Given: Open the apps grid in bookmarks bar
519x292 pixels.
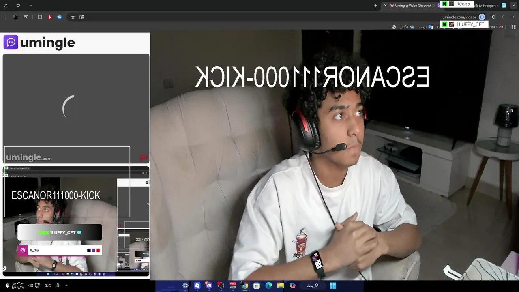Looking at the screenshot, I should 513,27.
